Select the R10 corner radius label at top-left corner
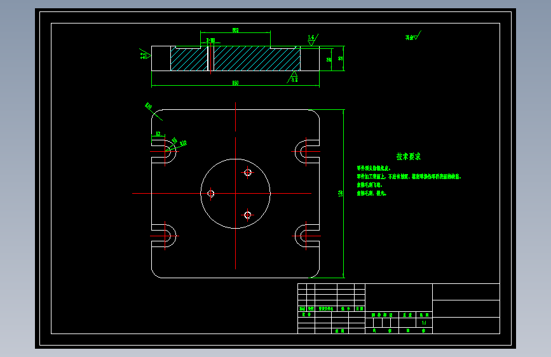The image size is (551, 357). click(x=148, y=105)
